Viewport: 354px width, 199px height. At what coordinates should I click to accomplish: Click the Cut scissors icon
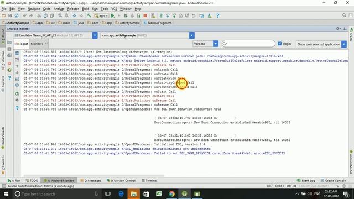[39, 15]
